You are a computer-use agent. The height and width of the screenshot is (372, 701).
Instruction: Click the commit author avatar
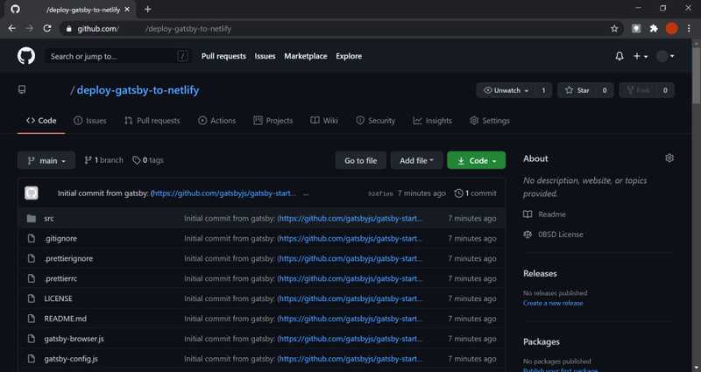click(x=32, y=193)
